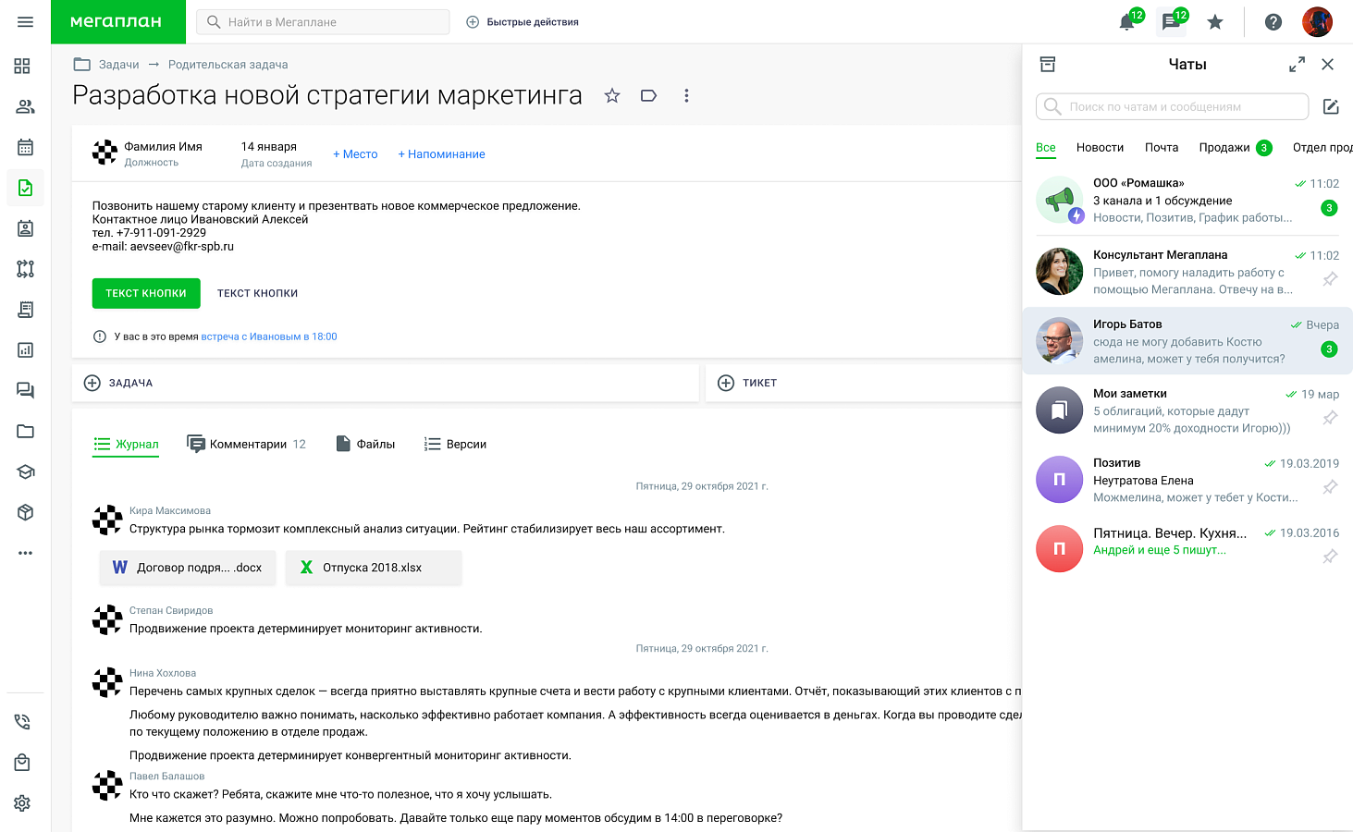Viewport: 1353px width, 832px height.
Task: Add task to favorites with star
Action: click(611, 95)
